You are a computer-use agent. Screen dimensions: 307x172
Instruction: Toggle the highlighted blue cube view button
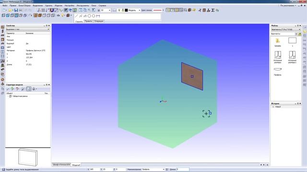[16, 15]
